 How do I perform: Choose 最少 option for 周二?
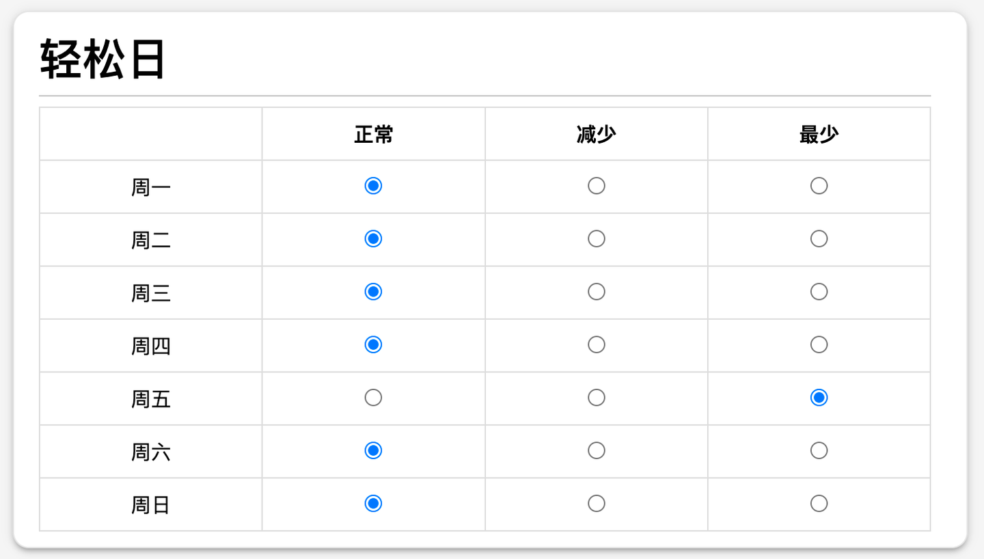tap(819, 238)
